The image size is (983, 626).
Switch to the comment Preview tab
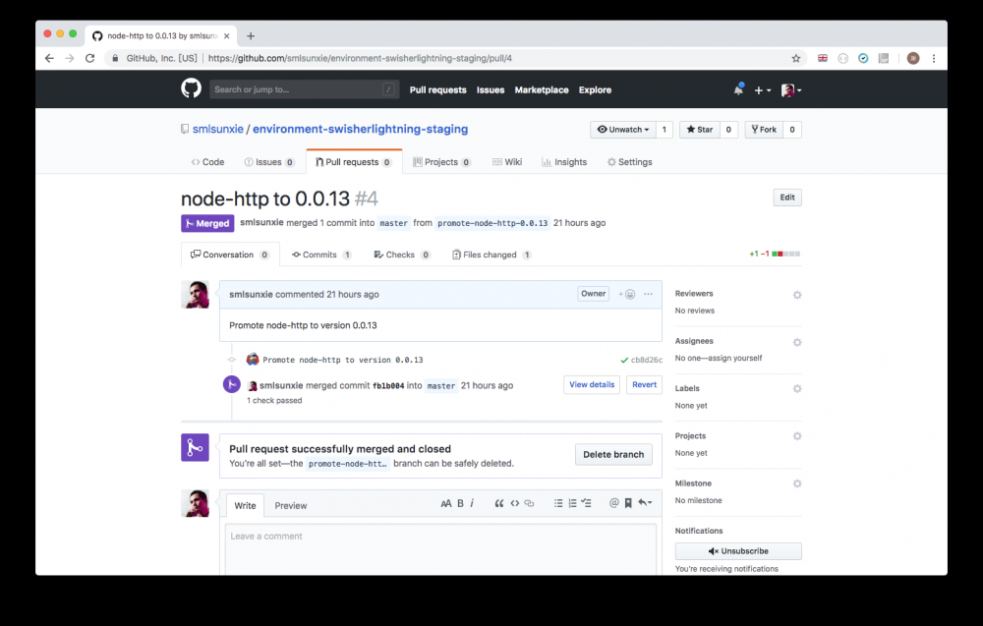tap(291, 506)
